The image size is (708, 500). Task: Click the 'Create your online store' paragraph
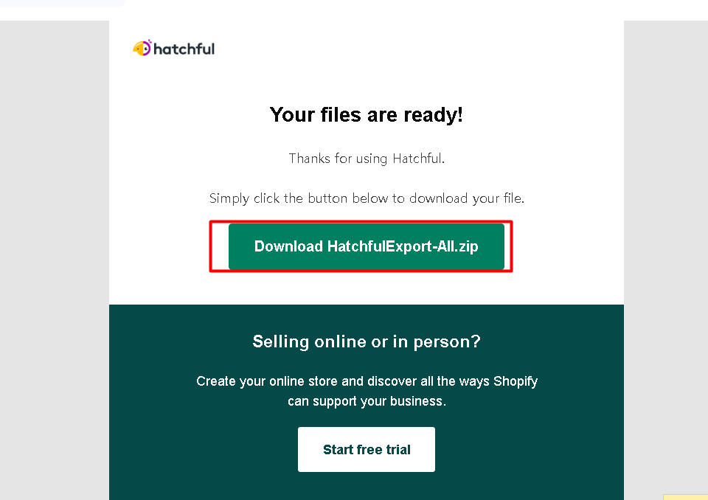367,391
